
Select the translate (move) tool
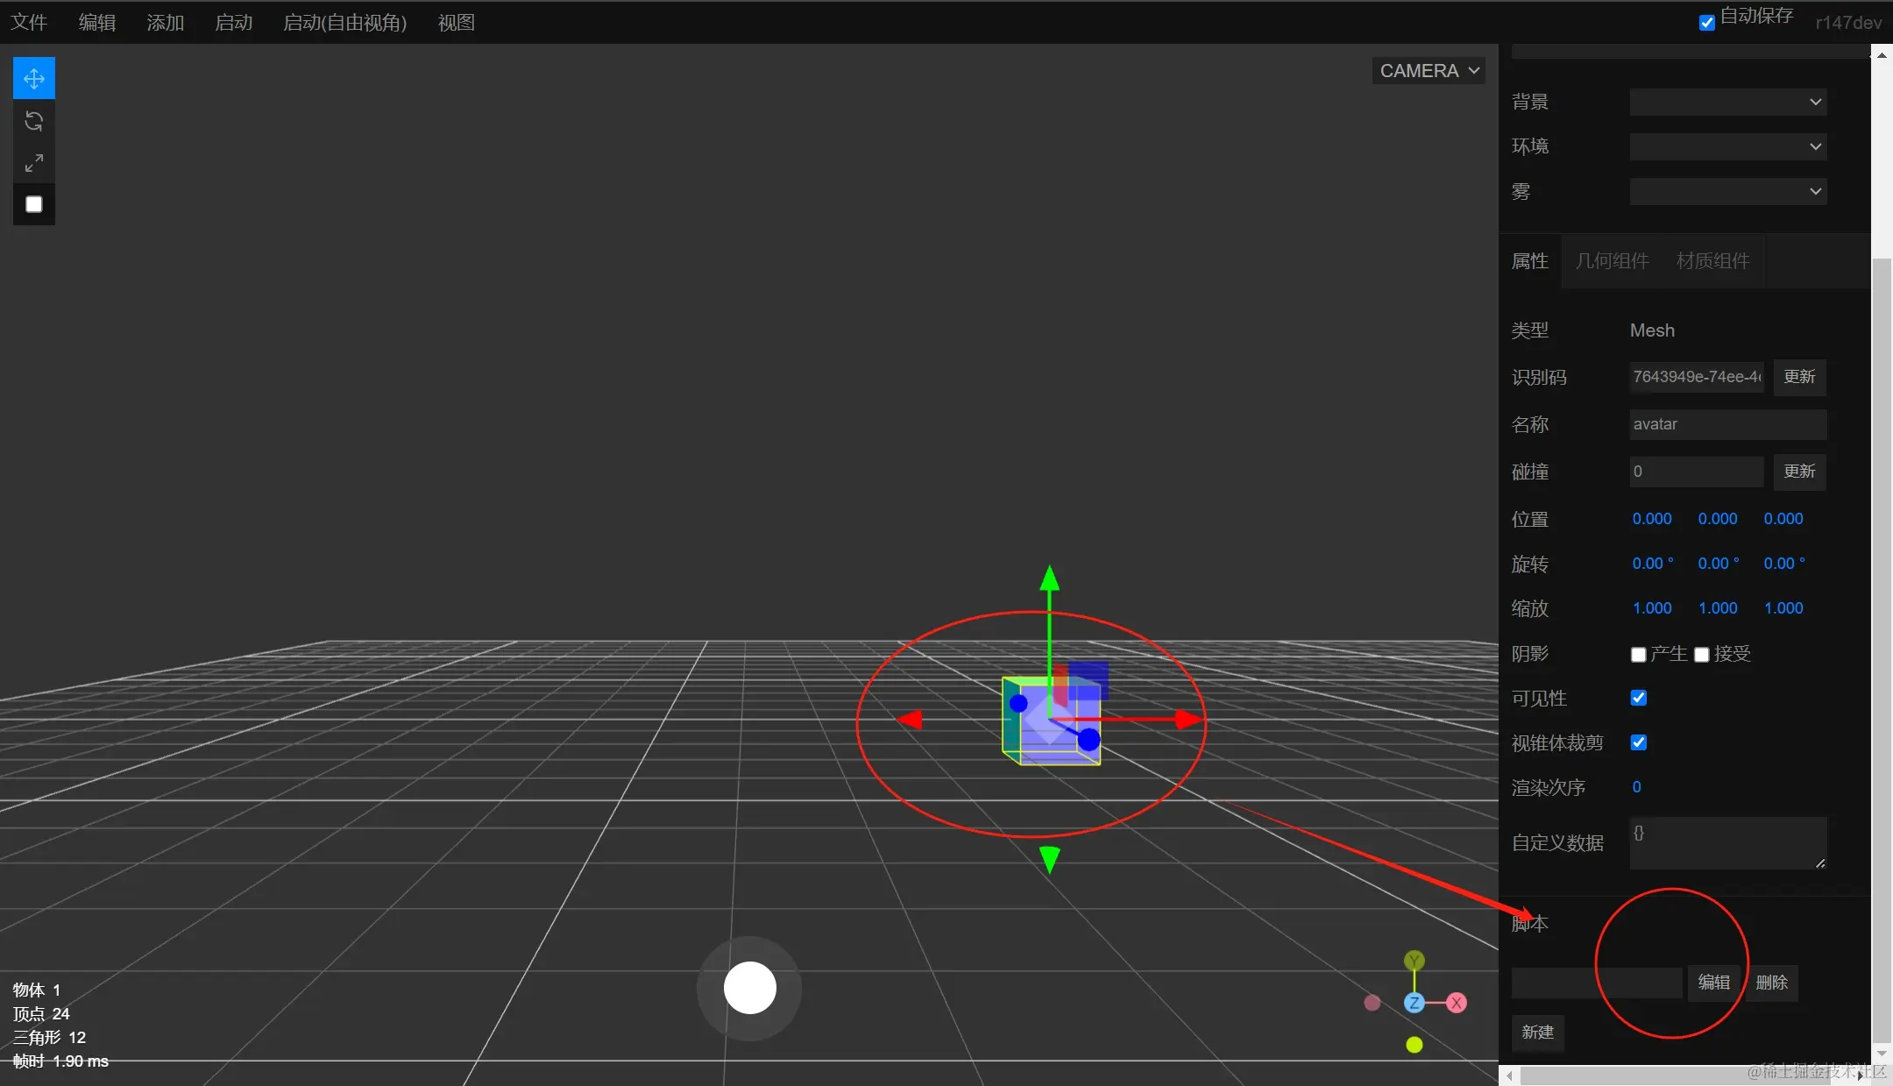click(34, 79)
